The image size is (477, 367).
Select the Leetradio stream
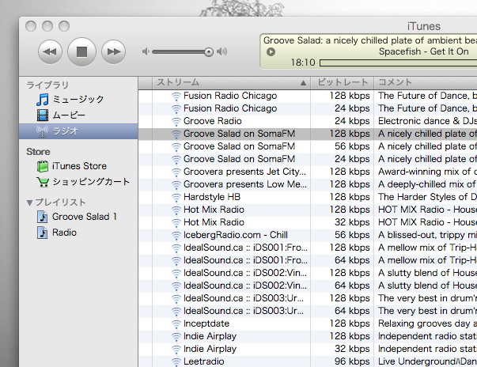pyautogui.click(x=308, y=361)
